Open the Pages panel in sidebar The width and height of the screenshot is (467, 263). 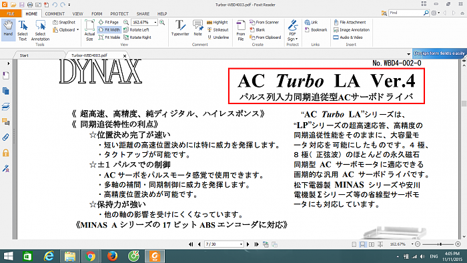[x=5, y=91]
